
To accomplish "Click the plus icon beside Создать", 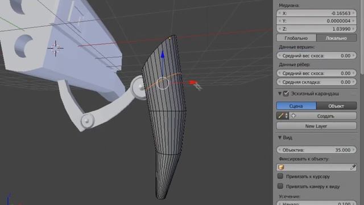I will click(293, 116).
